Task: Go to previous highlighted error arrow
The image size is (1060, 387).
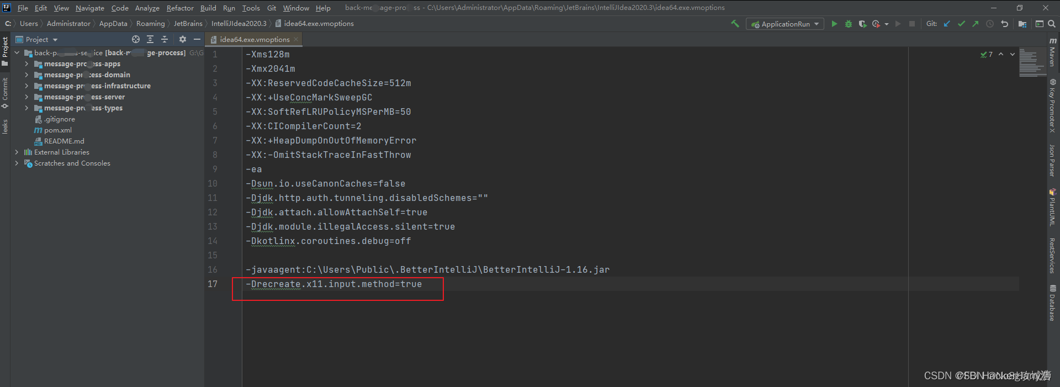Action: pos(1001,54)
